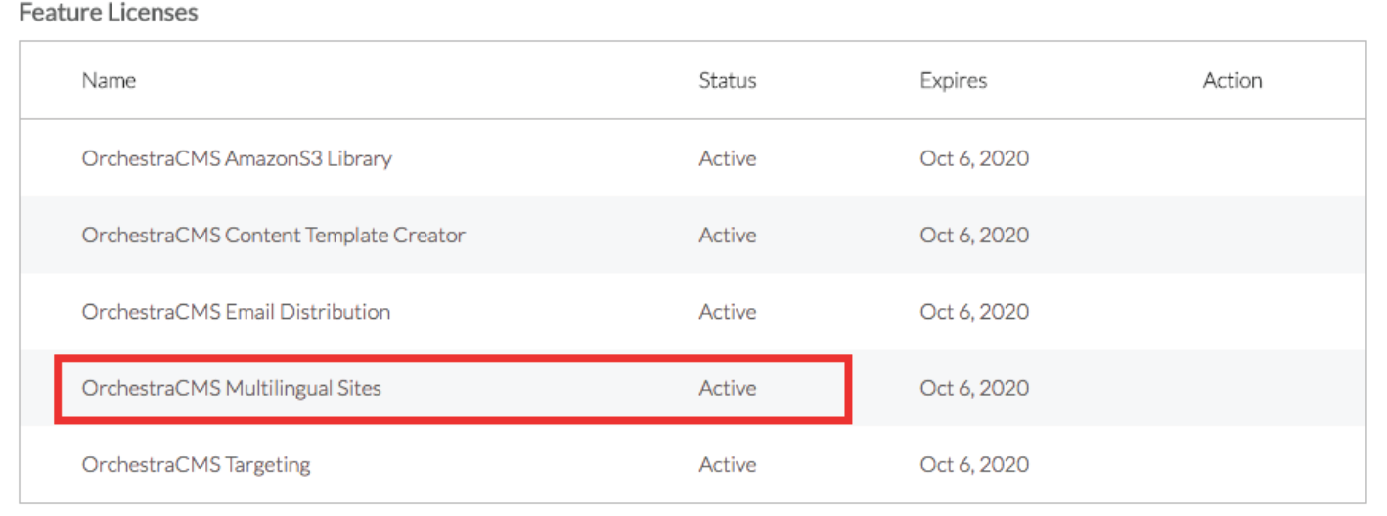Click expiry date of Multilingual Sites license
The height and width of the screenshot is (516, 1387).
coord(973,388)
